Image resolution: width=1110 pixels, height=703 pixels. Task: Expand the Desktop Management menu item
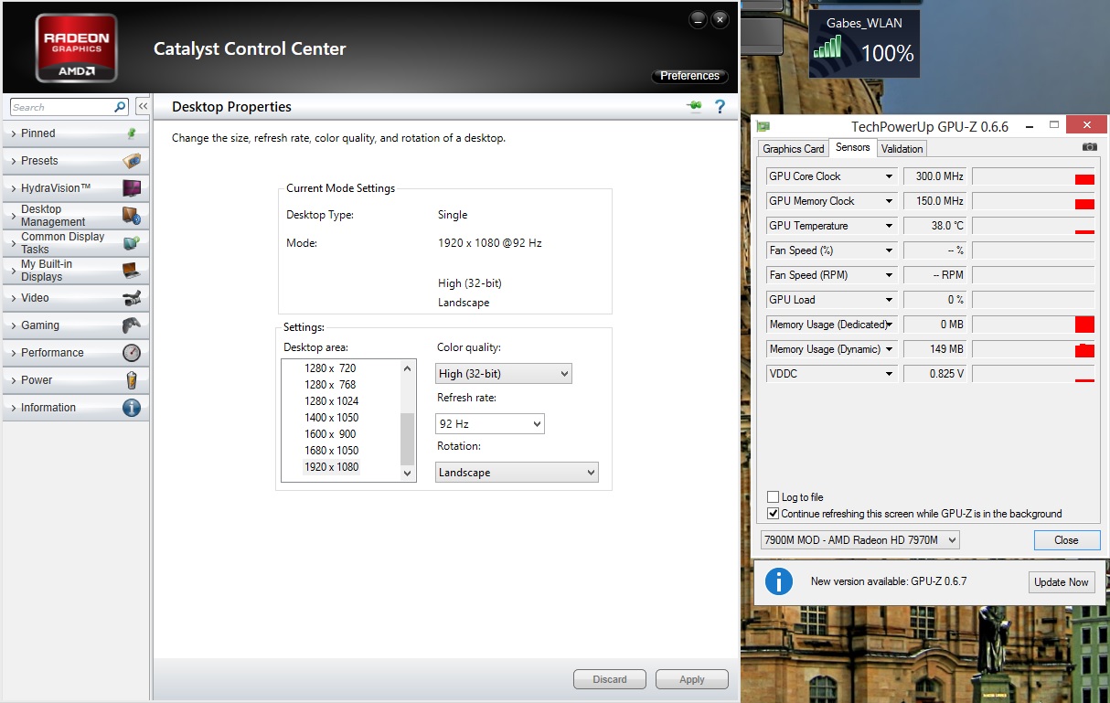pyautogui.click(x=76, y=216)
